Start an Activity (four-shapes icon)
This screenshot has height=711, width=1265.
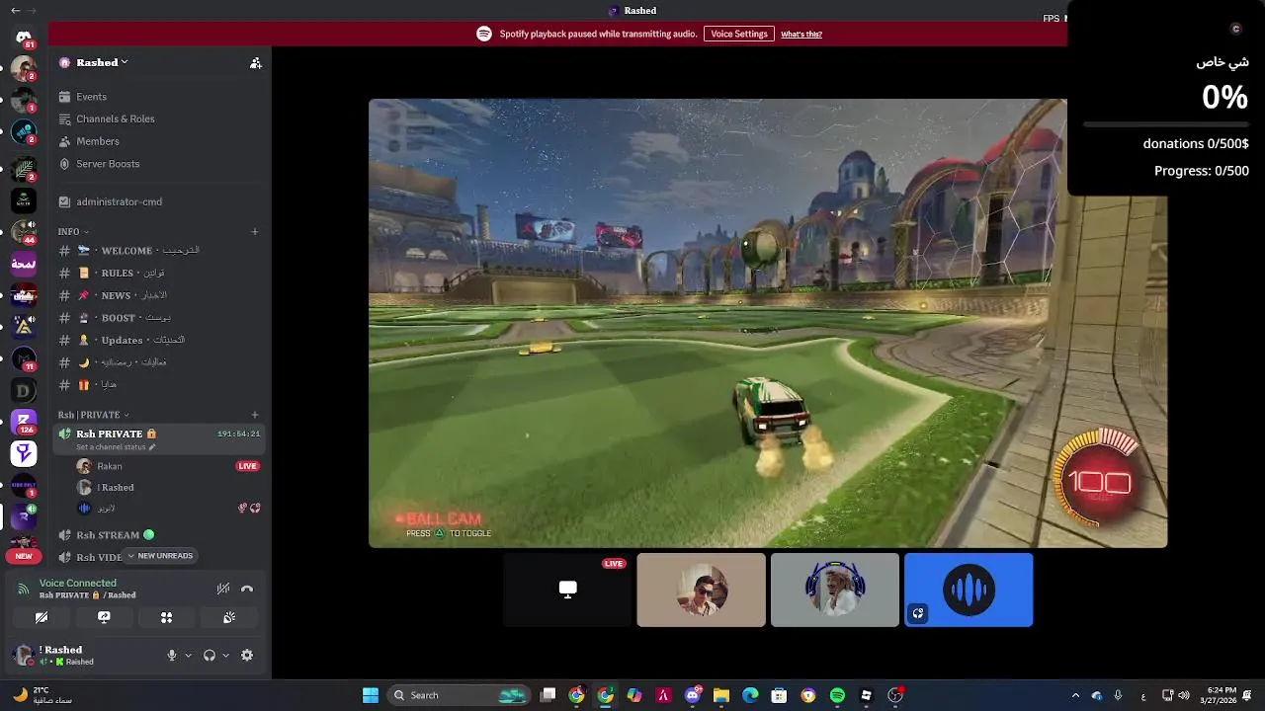click(x=166, y=617)
